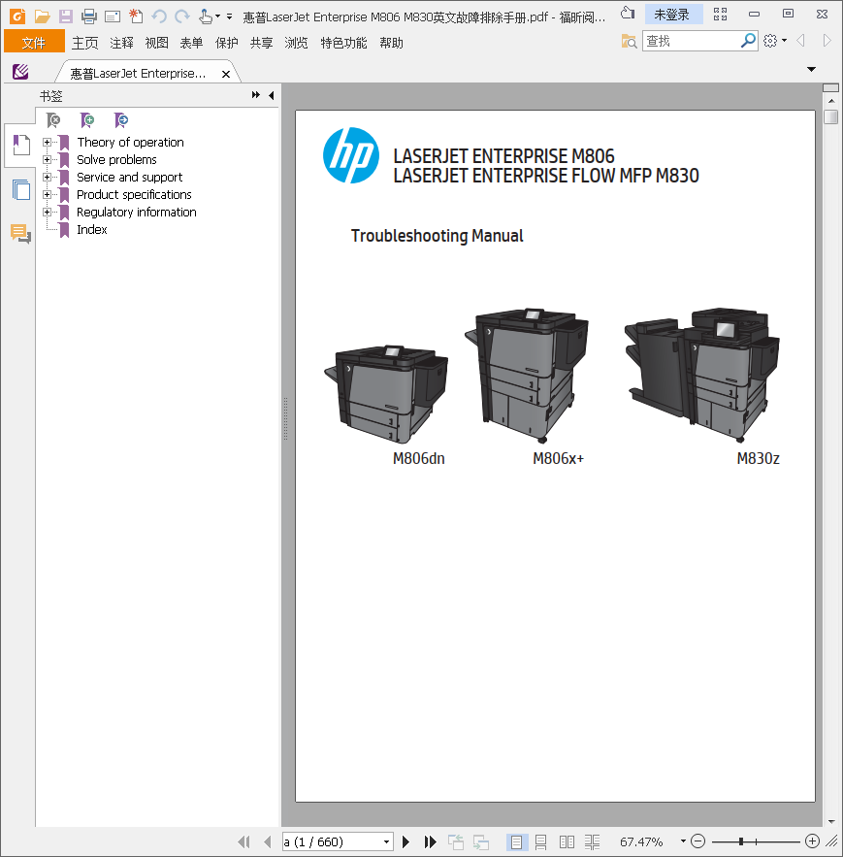Open the page thumbnails side panel icon

(20, 190)
